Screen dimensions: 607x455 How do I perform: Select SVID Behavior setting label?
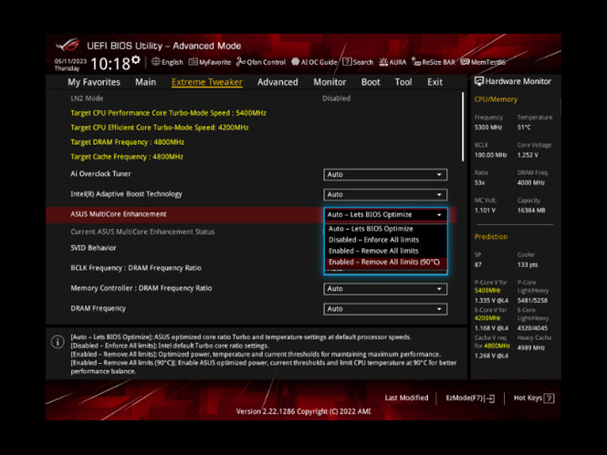click(93, 248)
